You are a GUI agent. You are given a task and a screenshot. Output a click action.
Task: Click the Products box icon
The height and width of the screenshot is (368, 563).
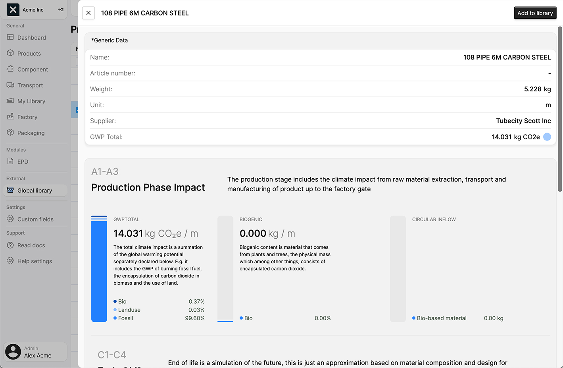pyautogui.click(x=10, y=53)
